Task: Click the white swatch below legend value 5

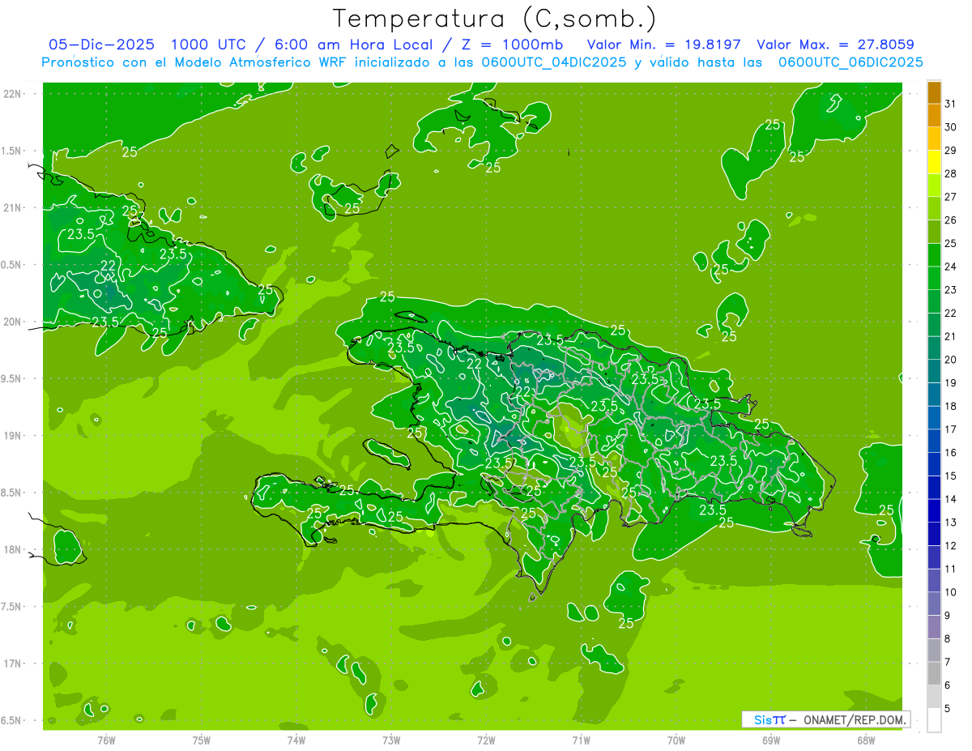Action: click(934, 720)
